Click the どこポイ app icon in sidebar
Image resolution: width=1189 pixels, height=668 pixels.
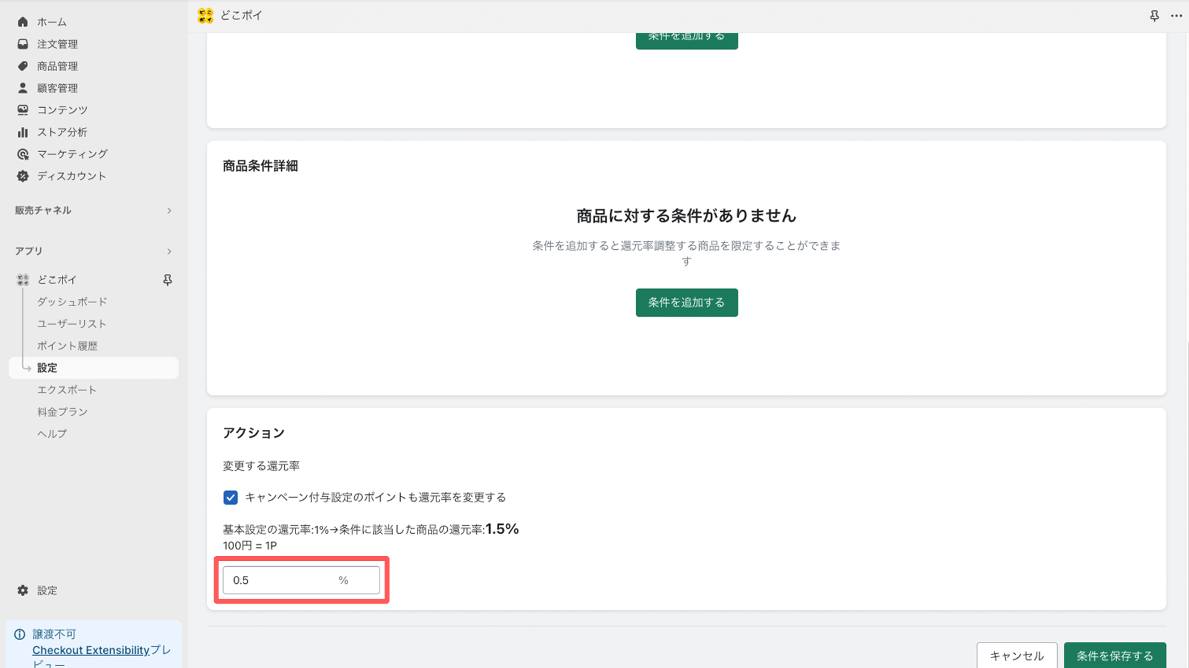[x=23, y=280]
